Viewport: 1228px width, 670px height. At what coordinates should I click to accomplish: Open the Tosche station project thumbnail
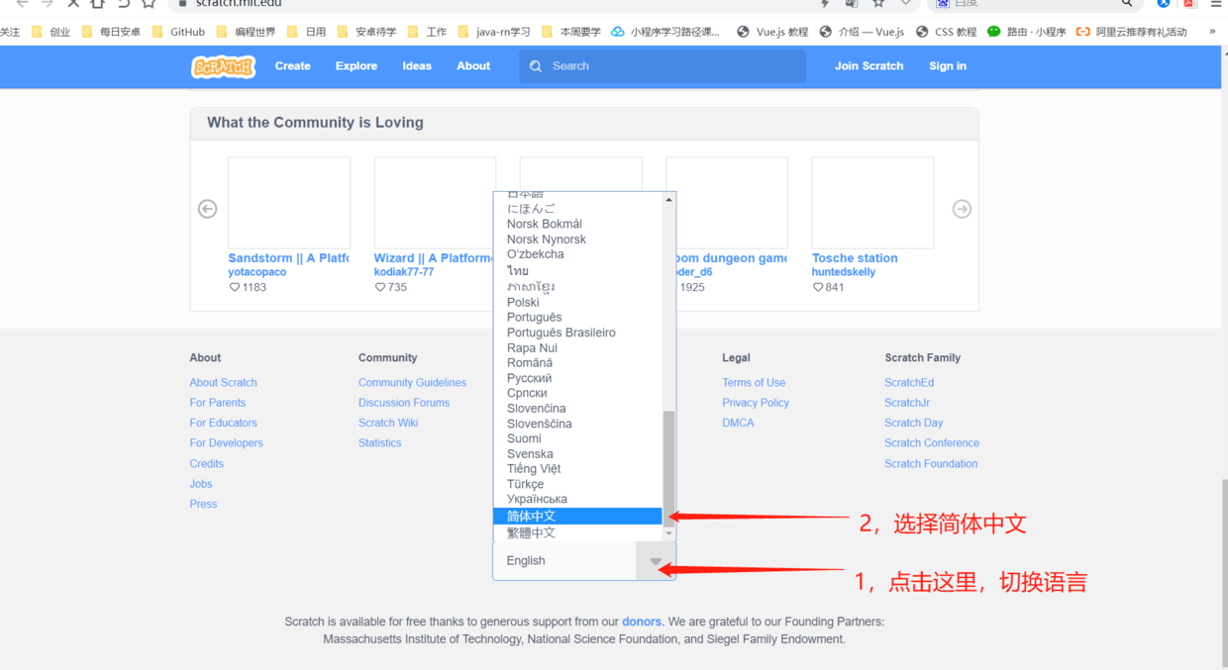pos(872,203)
